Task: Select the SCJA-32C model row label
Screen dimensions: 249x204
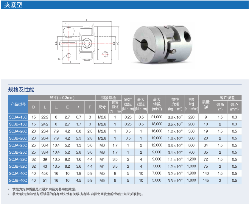Action: [x=18, y=159]
